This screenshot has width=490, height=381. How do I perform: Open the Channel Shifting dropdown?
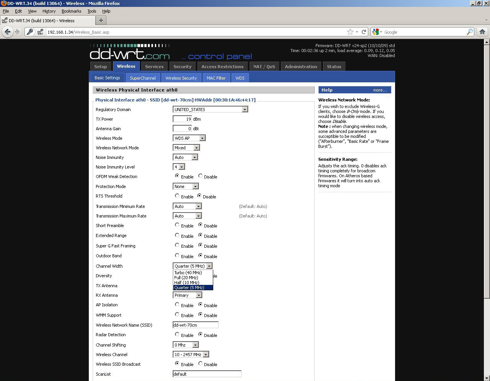[x=186, y=345]
